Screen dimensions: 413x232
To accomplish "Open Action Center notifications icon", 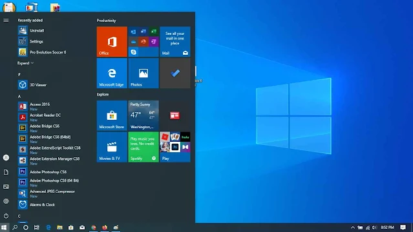I will pyautogui.click(x=403, y=227).
